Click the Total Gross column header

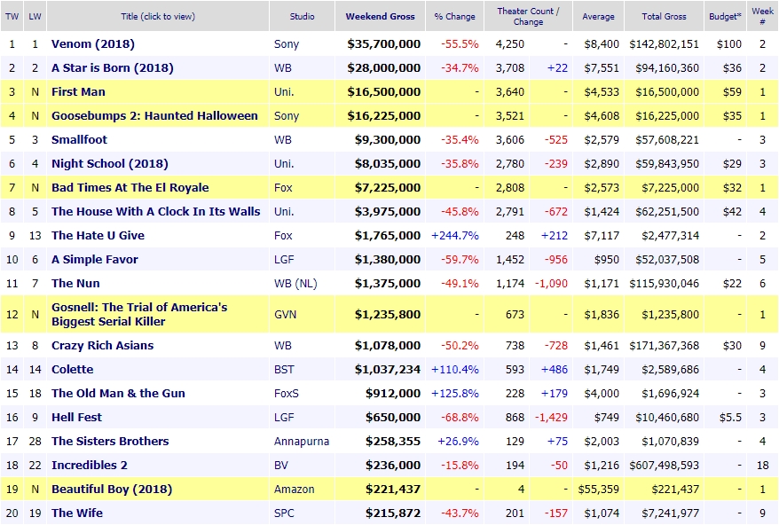point(664,16)
